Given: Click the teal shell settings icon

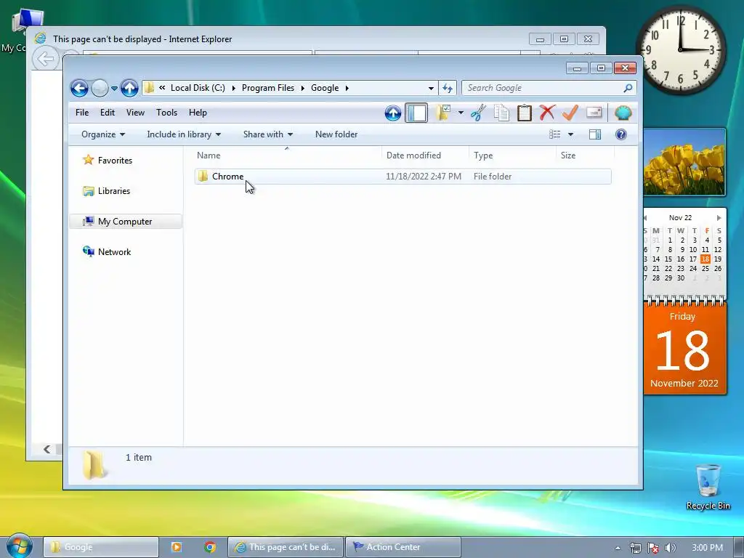Looking at the screenshot, I should tap(623, 113).
